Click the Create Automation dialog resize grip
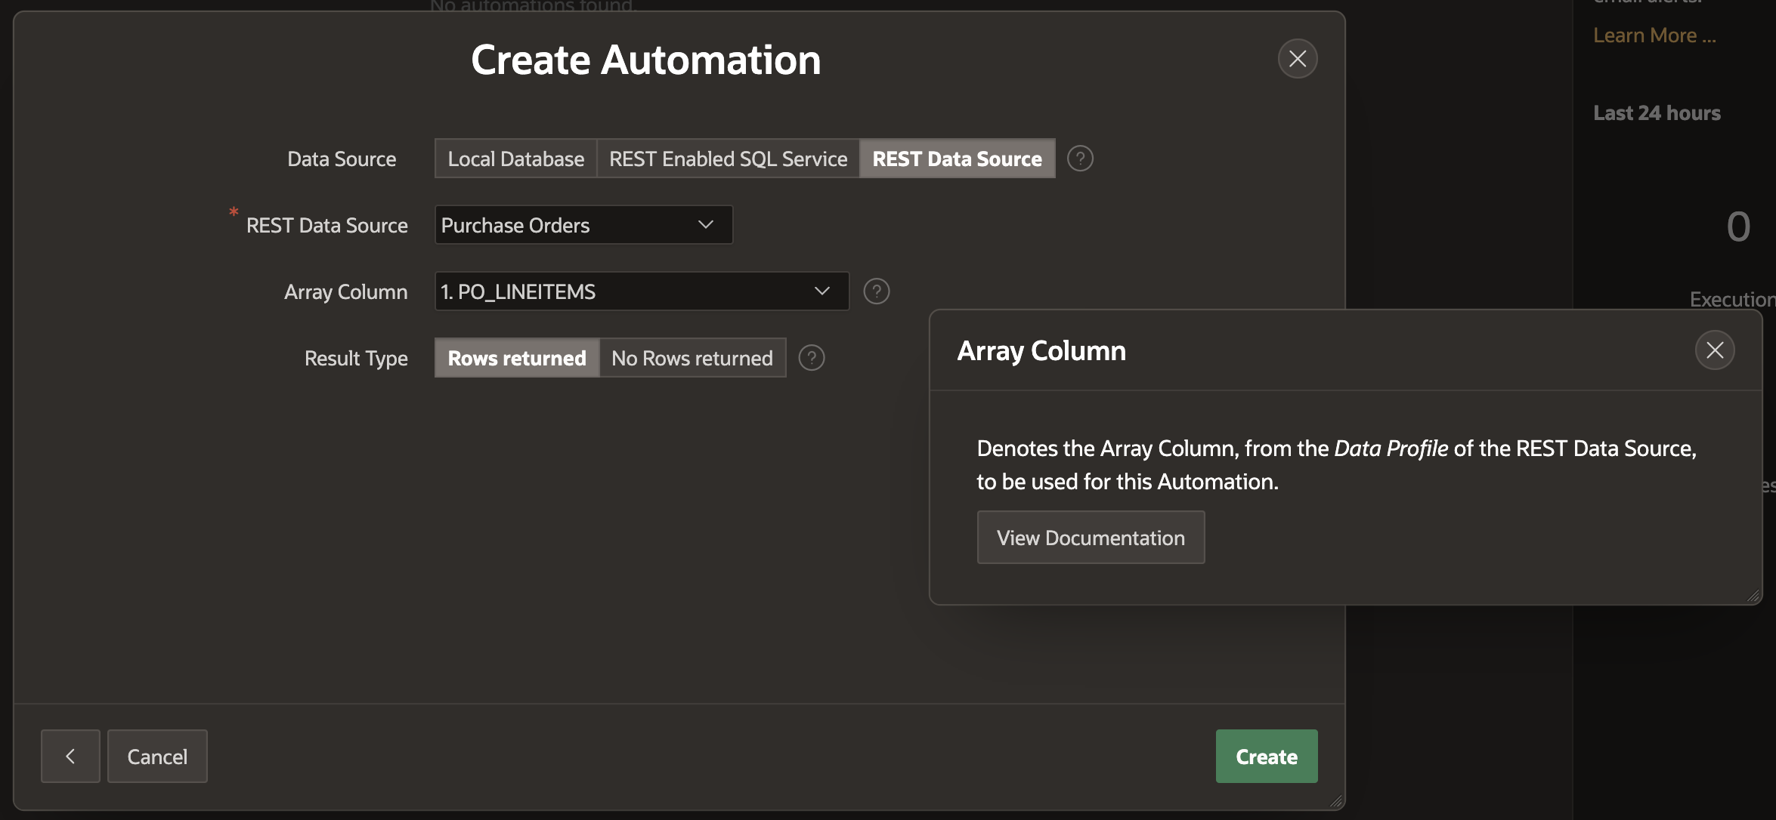 pos(1335,801)
